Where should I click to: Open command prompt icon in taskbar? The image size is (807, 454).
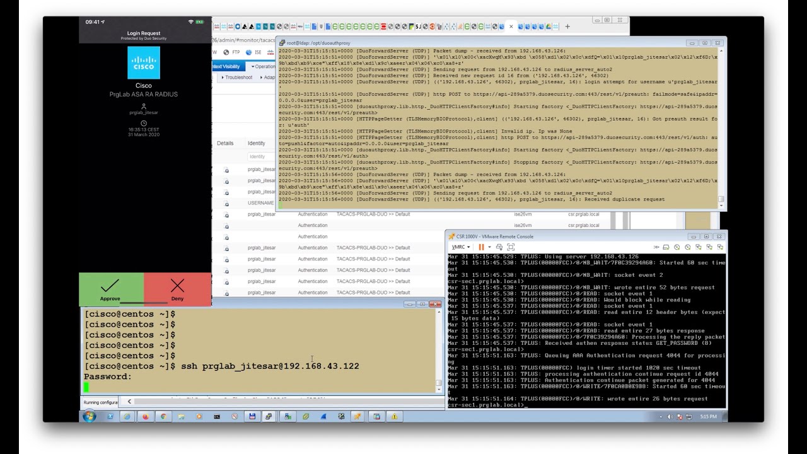click(217, 416)
